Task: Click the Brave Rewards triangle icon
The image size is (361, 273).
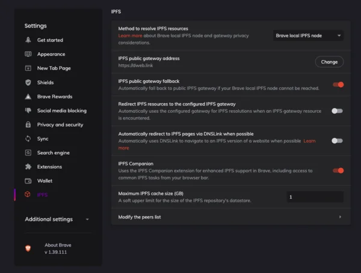Action: 28,97
